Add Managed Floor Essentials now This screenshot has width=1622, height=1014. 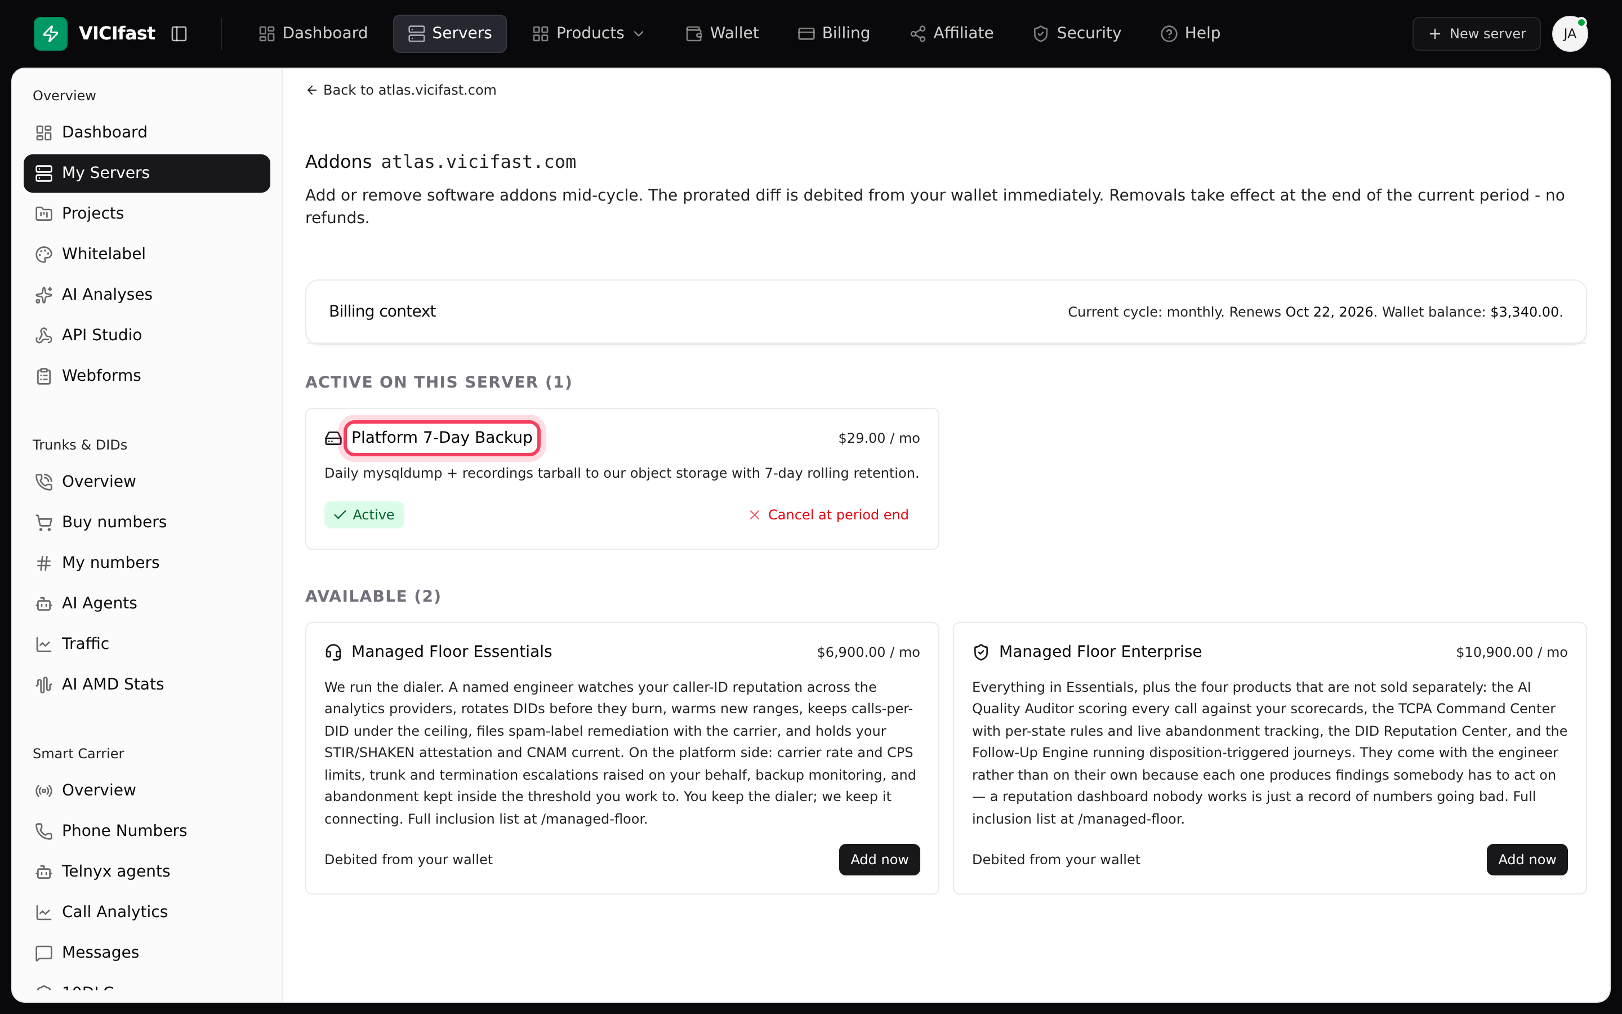click(879, 860)
